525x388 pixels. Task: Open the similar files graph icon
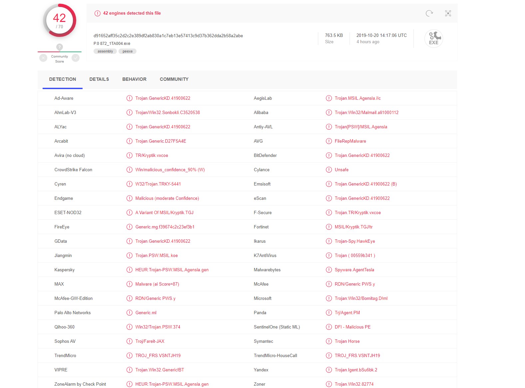(448, 13)
